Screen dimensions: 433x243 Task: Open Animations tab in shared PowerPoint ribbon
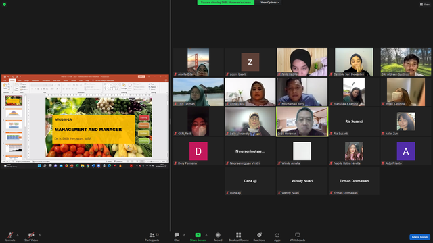click(46, 80)
